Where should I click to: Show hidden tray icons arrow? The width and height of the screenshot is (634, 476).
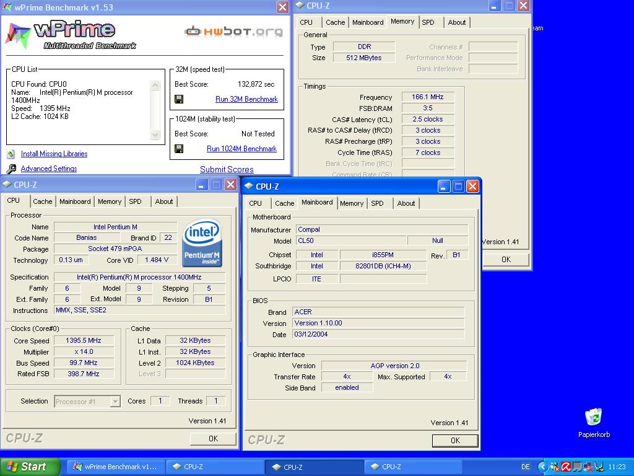(x=542, y=467)
